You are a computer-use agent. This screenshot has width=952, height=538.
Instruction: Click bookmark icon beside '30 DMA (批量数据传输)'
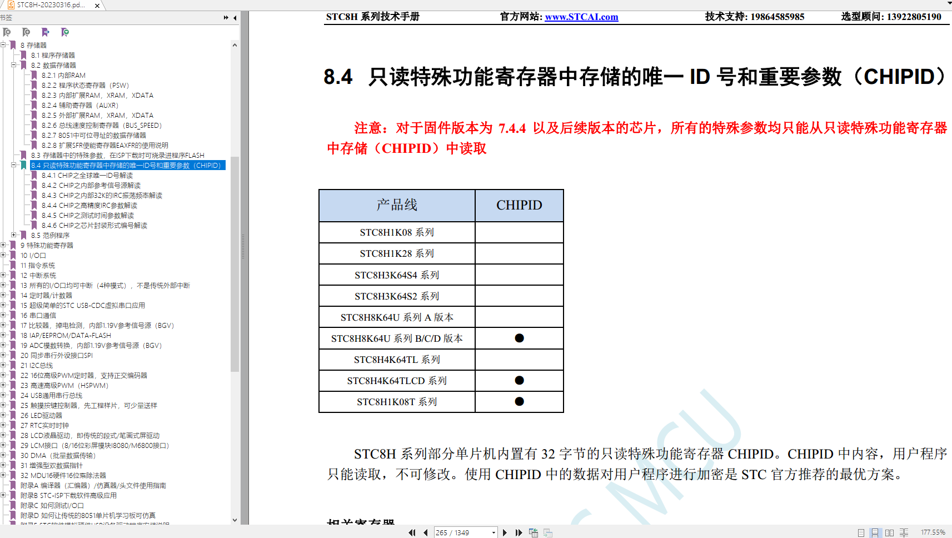13,455
